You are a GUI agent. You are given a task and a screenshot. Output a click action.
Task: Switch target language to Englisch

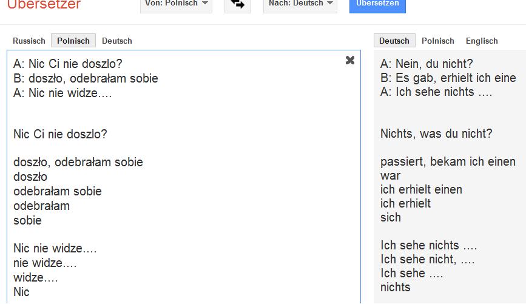tap(482, 41)
